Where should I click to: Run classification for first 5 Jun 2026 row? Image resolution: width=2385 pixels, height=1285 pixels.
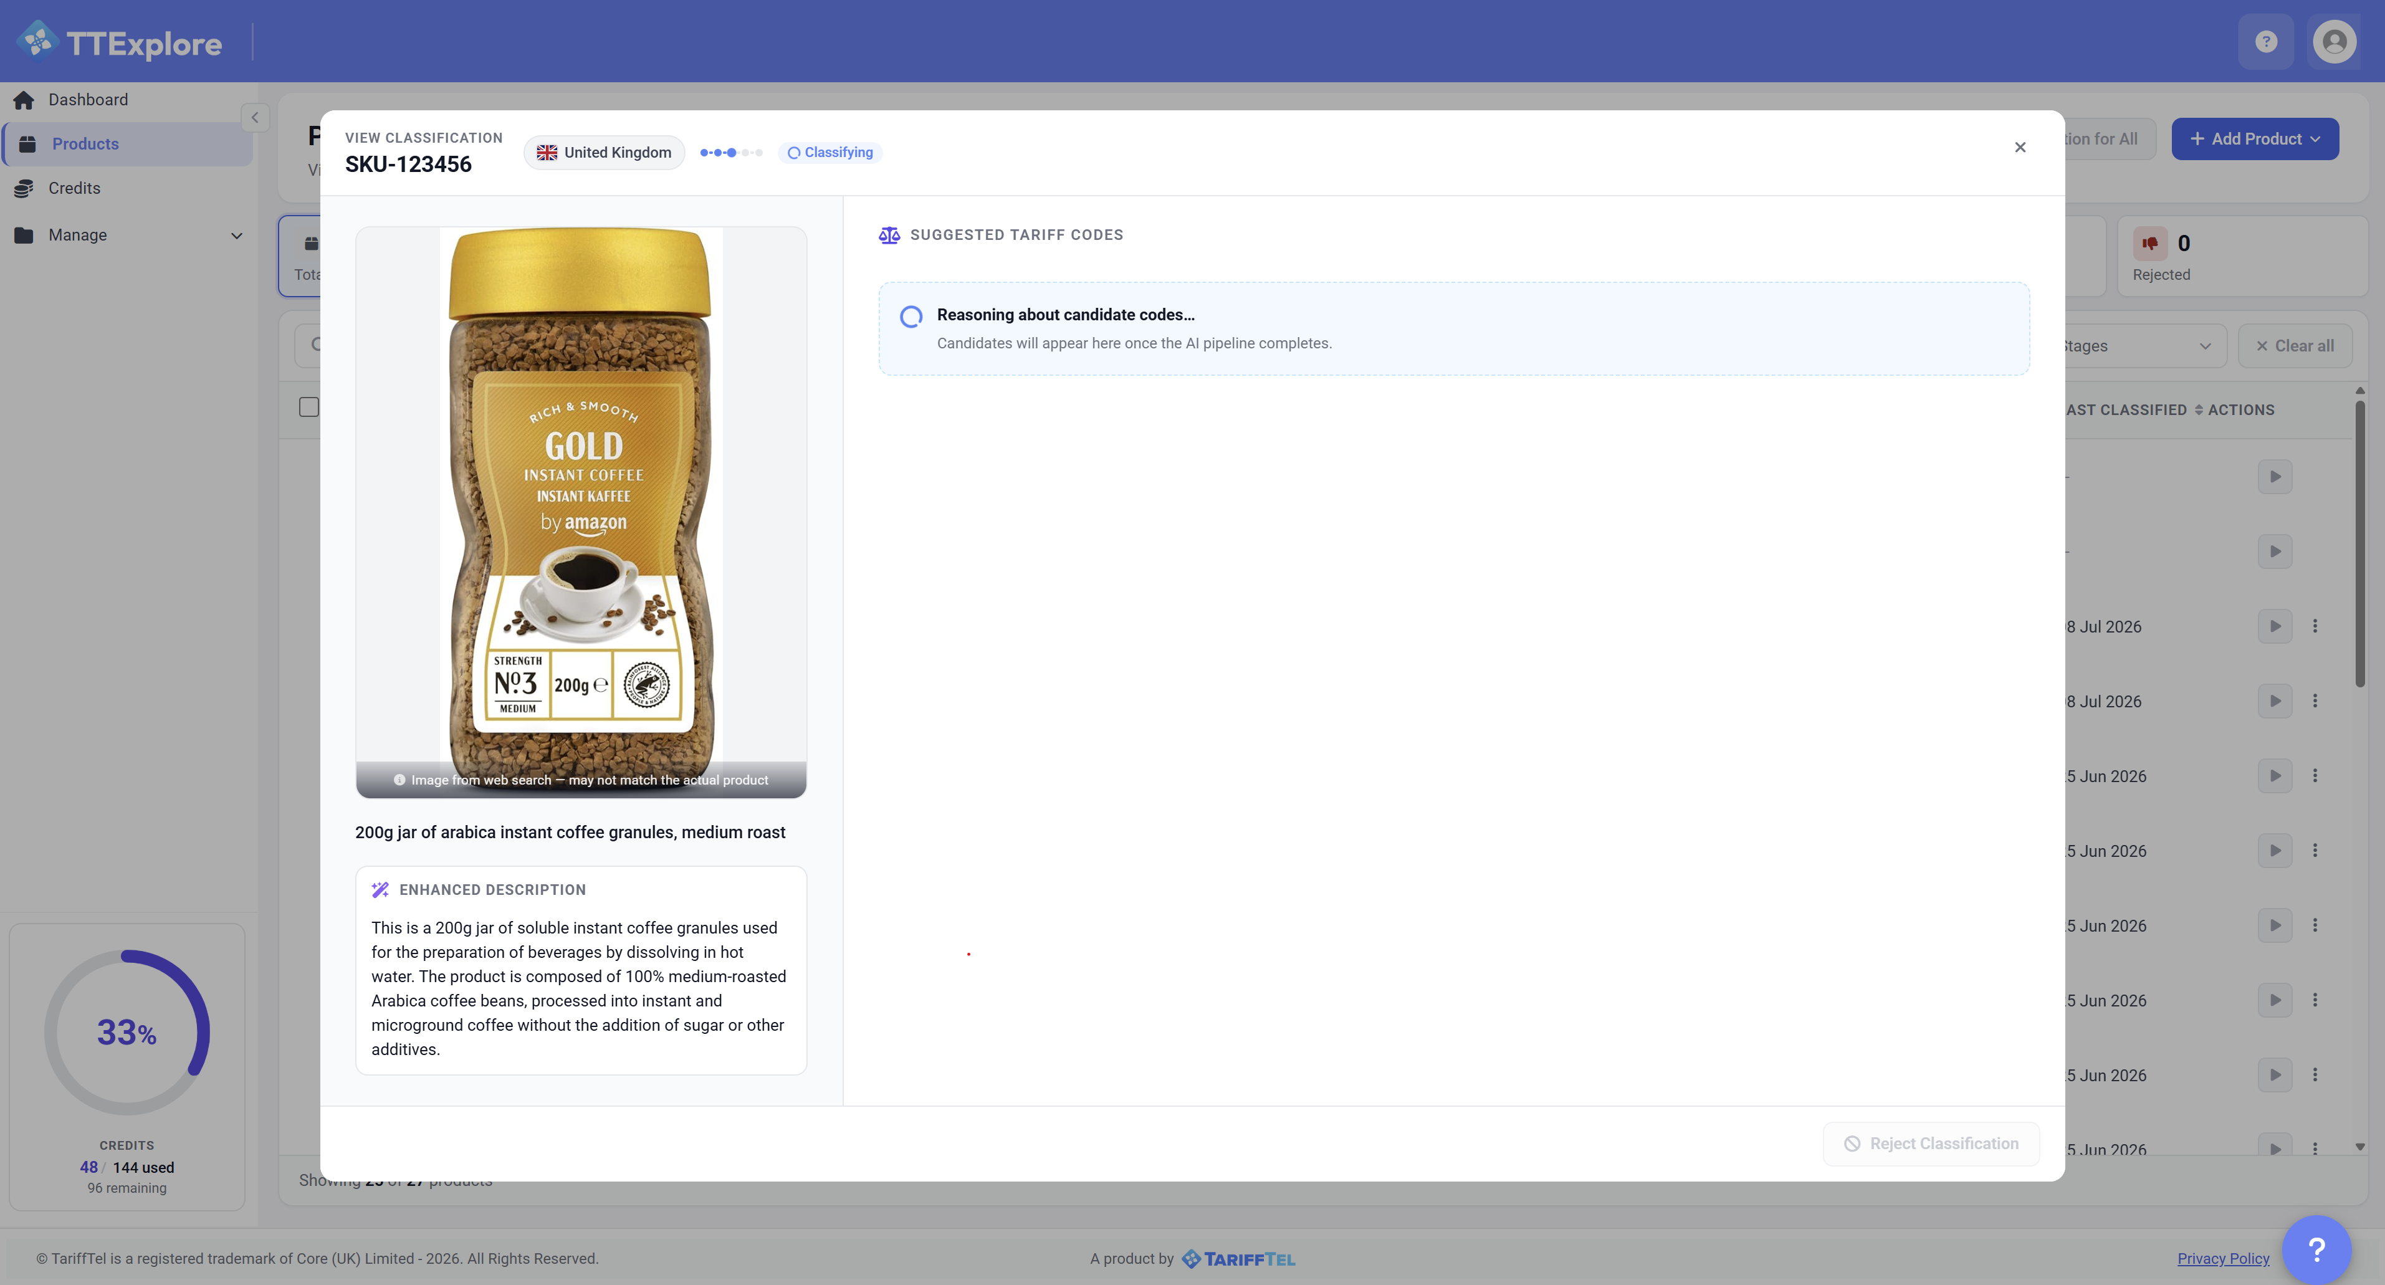(x=2275, y=776)
